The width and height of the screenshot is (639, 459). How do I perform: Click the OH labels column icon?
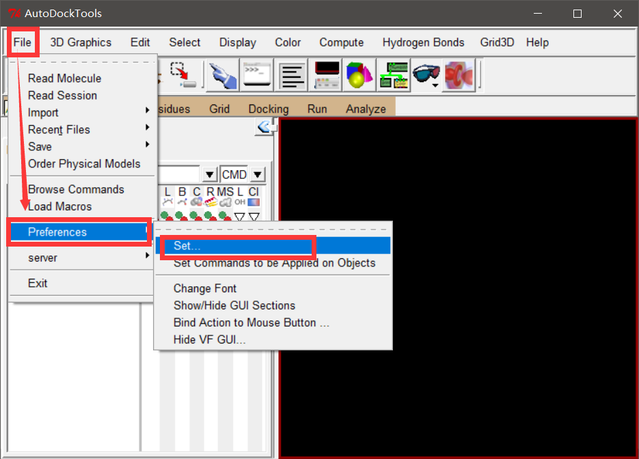[x=240, y=202]
